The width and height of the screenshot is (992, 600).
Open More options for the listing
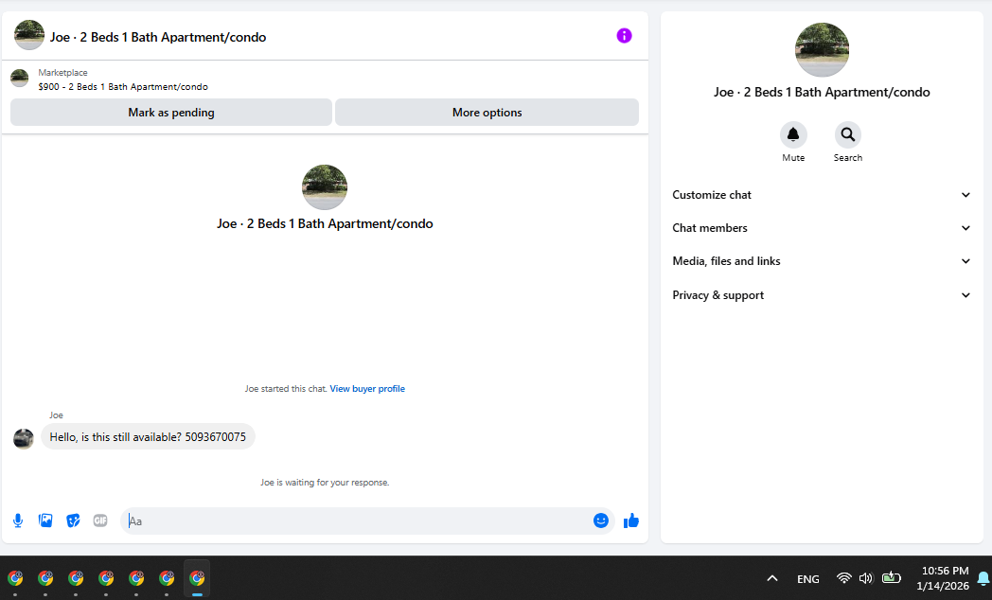coord(487,113)
